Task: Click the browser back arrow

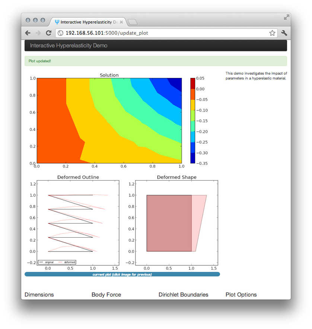Action: (x=28, y=33)
